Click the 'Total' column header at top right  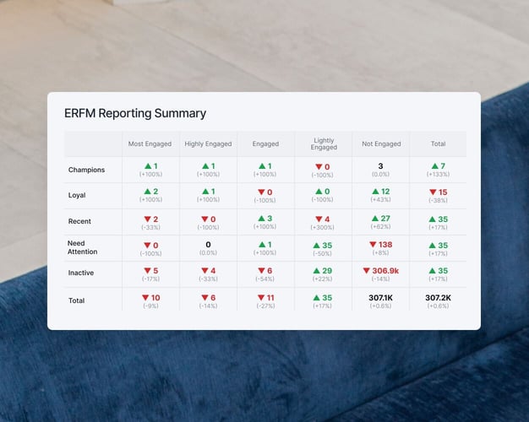[438, 144]
